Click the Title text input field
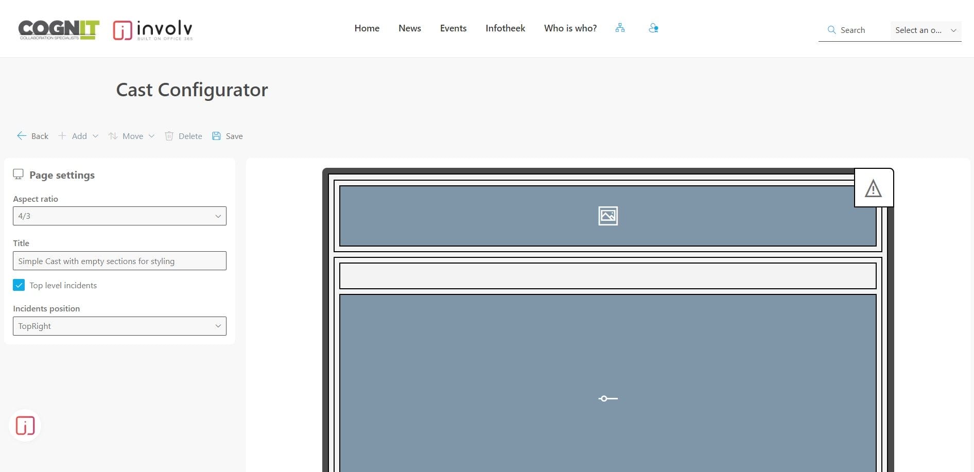 tap(119, 261)
